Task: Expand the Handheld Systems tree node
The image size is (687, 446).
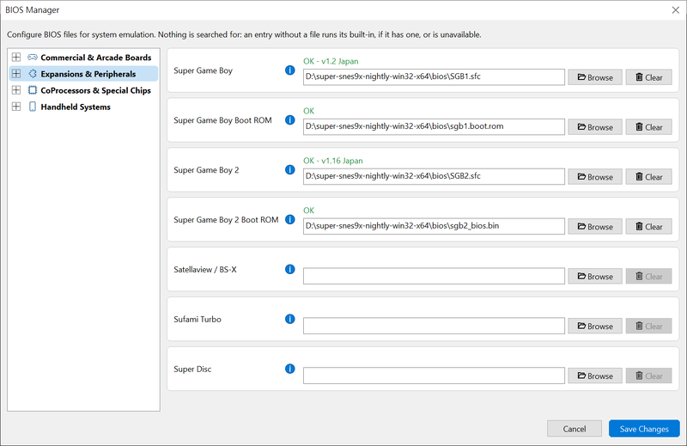Action: click(x=16, y=107)
